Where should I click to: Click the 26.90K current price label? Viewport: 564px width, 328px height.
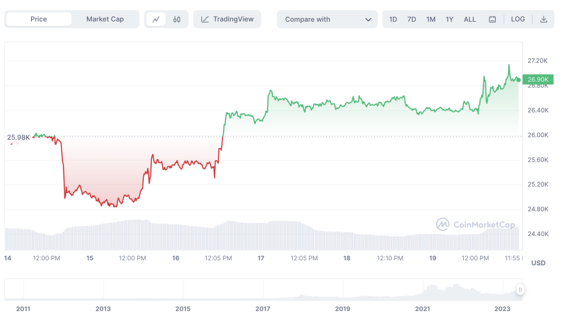click(x=538, y=80)
